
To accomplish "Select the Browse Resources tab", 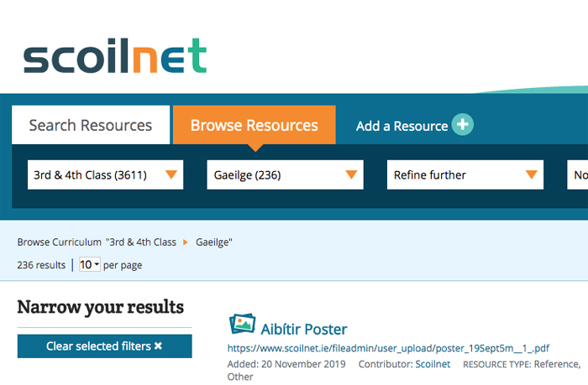I will point(255,125).
